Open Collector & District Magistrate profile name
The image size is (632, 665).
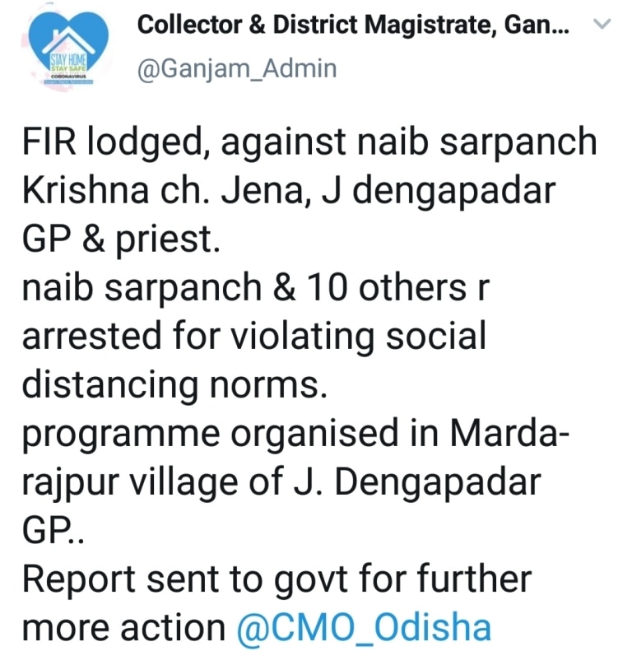[329, 25]
